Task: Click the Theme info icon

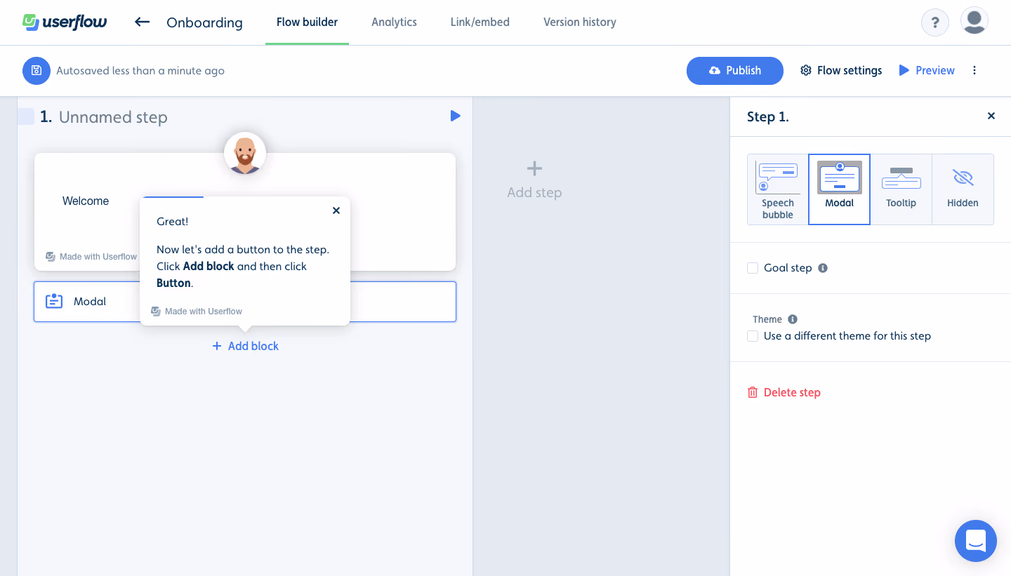Action: click(x=793, y=319)
